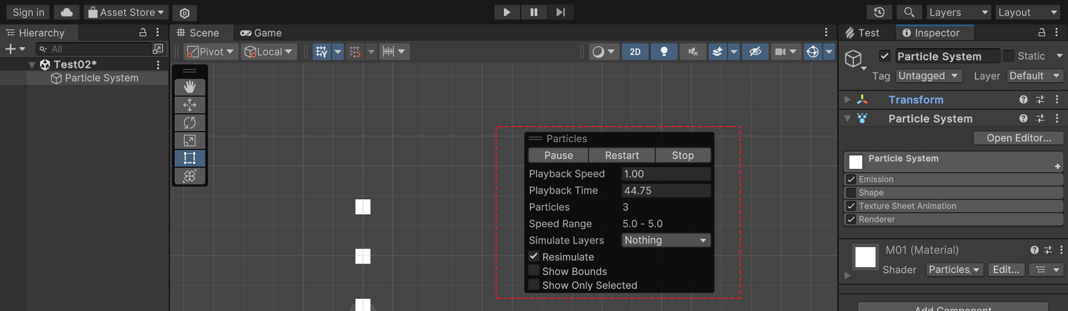Open the Simulate Layers dropdown
The height and width of the screenshot is (311, 1068).
click(x=665, y=240)
